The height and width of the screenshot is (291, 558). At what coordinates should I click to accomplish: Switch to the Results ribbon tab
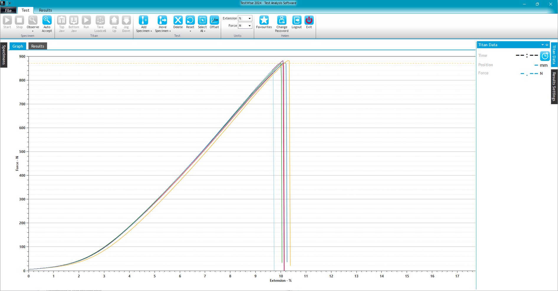click(45, 10)
